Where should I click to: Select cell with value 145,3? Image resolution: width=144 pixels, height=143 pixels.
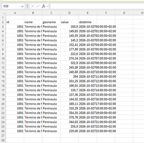point(69,40)
